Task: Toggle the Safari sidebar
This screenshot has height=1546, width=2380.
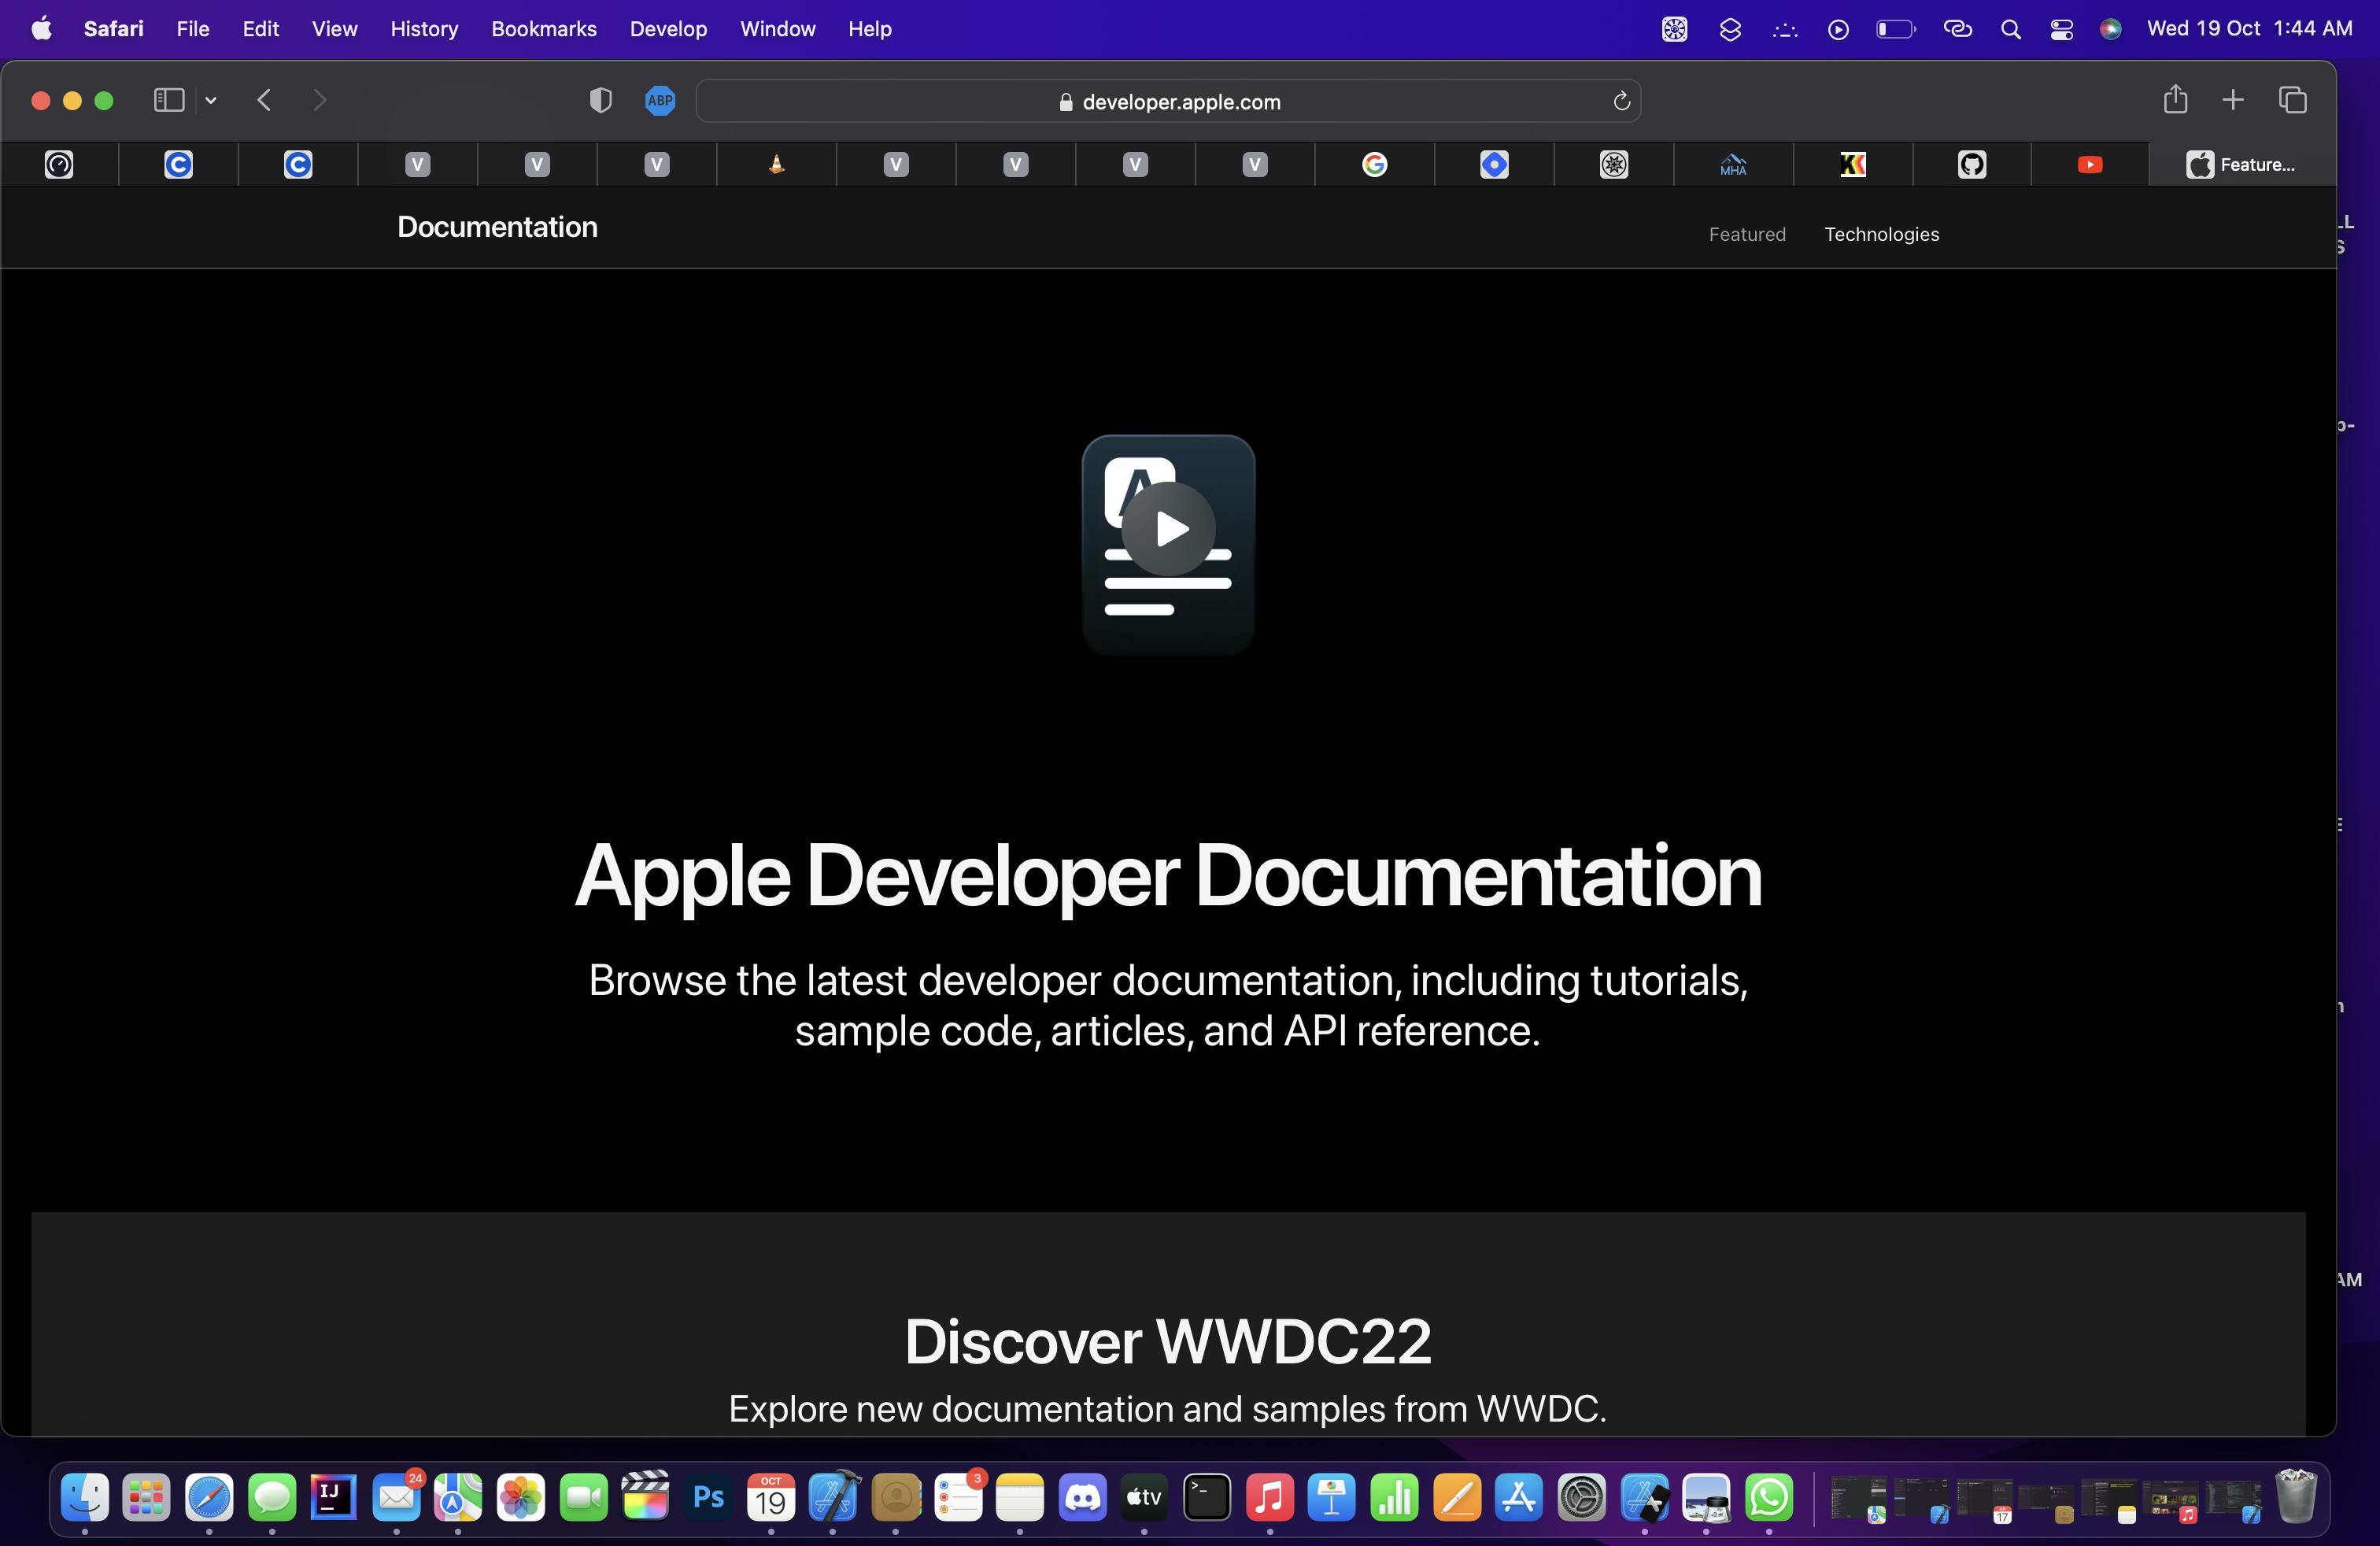Action: tap(169, 100)
